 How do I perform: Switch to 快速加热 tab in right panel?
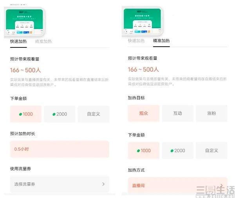(136, 41)
